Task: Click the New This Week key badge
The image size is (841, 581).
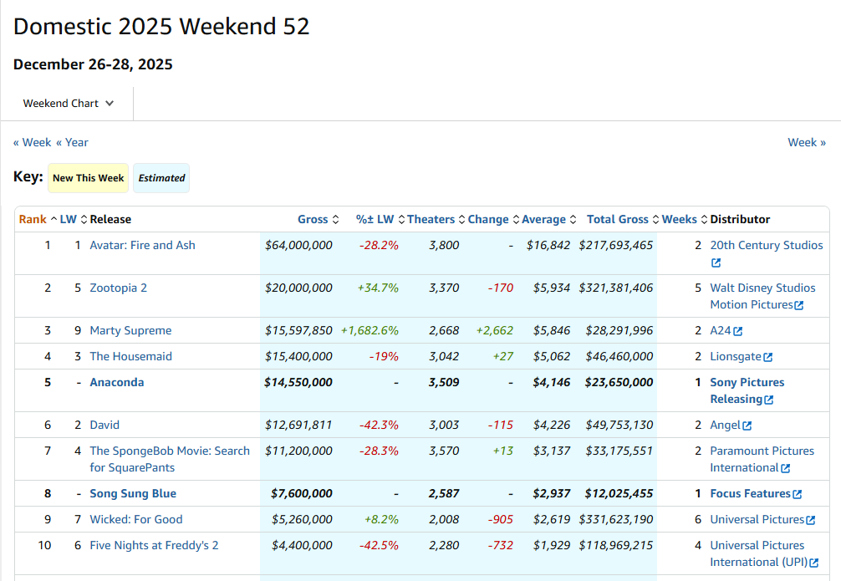Action: [x=88, y=178]
